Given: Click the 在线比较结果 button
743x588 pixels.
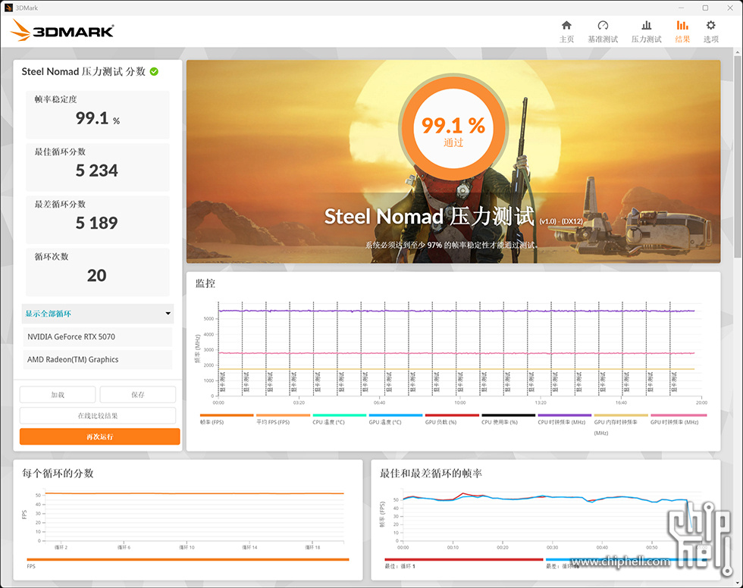Looking at the screenshot, I should [x=99, y=415].
